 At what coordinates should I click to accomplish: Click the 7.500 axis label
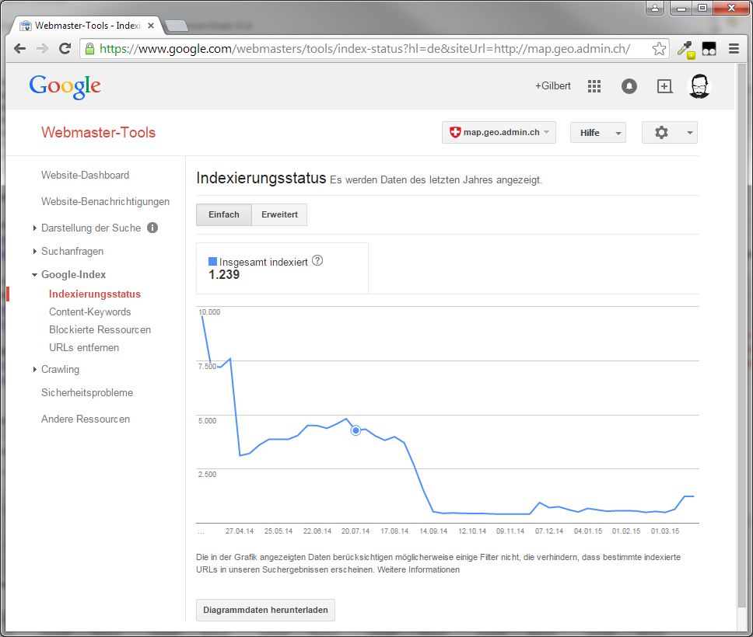click(x=208, y=366)
